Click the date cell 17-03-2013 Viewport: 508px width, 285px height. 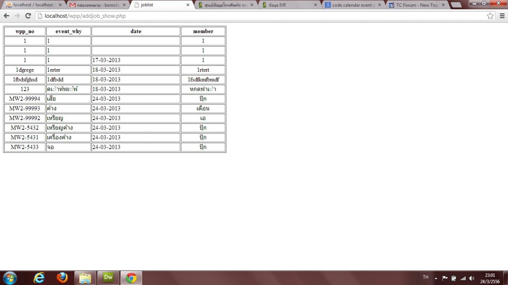(x=136, y=60)
